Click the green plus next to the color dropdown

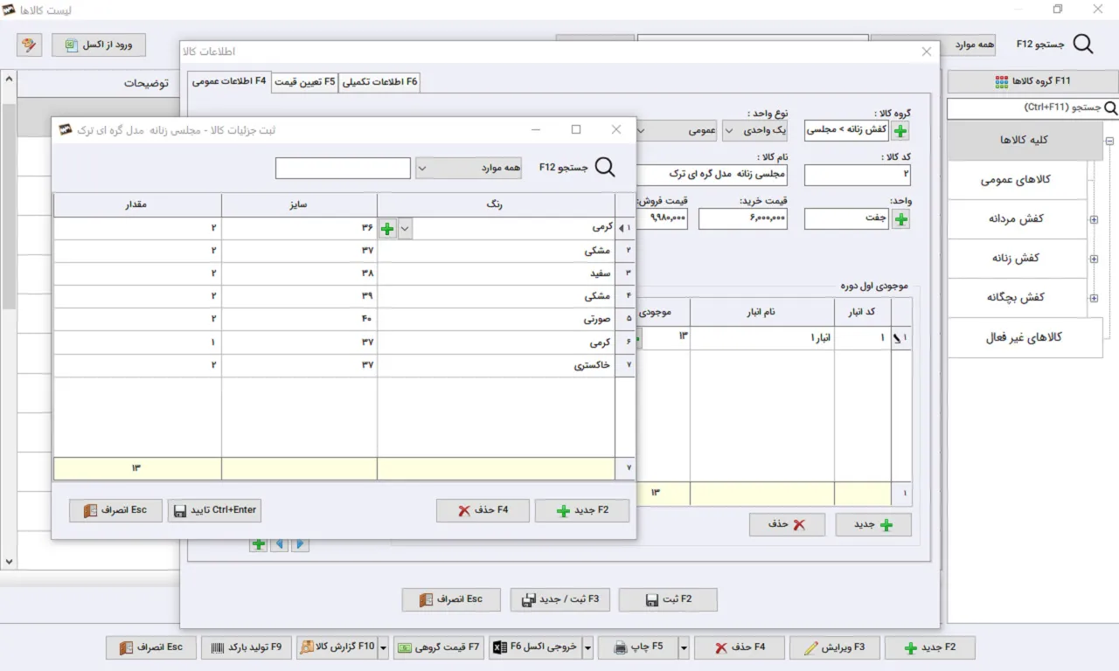(388, 229)
